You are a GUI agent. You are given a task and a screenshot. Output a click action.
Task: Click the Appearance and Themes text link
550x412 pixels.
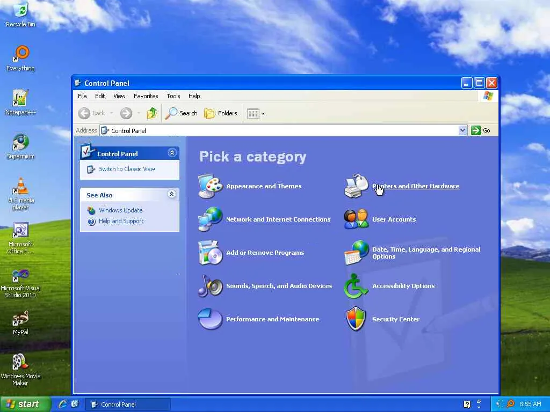(x=264, y=186)
